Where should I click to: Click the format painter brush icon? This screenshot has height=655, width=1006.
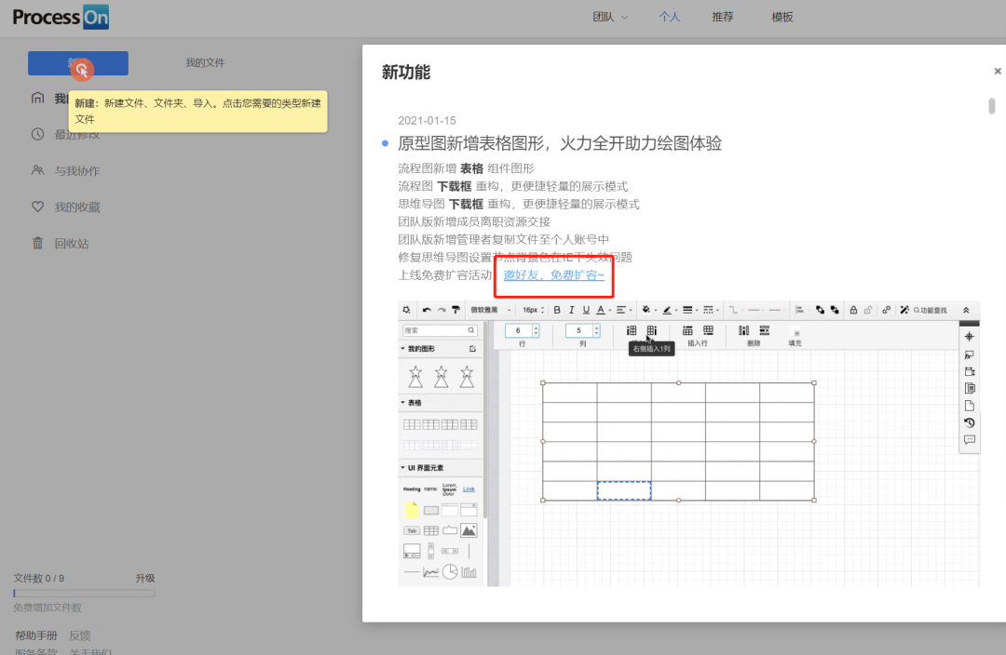455,310
